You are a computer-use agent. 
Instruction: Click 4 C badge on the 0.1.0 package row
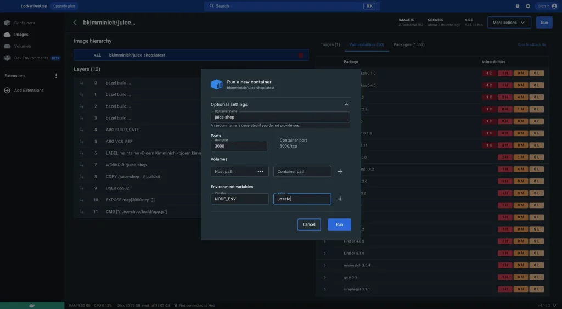tap(489, 73)
